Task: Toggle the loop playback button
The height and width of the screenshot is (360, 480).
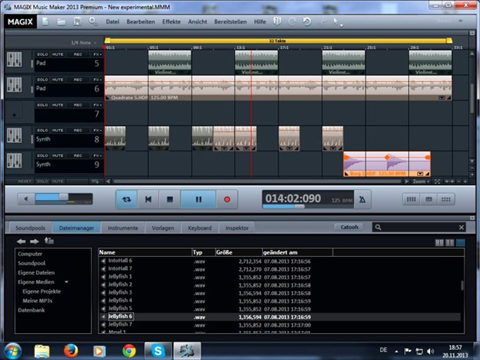Action: (127, 199)
